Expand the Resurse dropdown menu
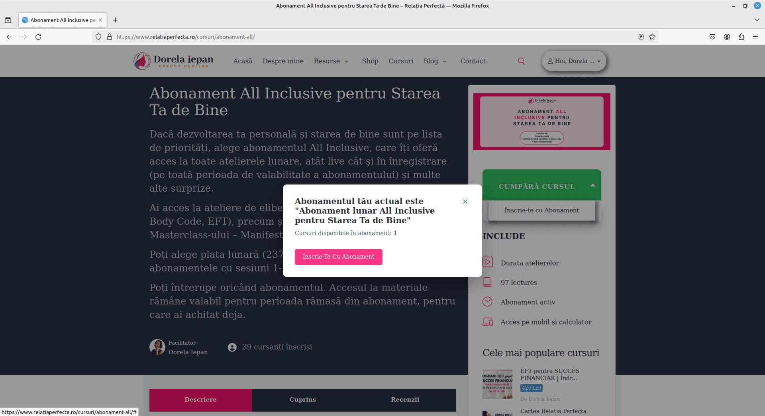 (331, 61)
